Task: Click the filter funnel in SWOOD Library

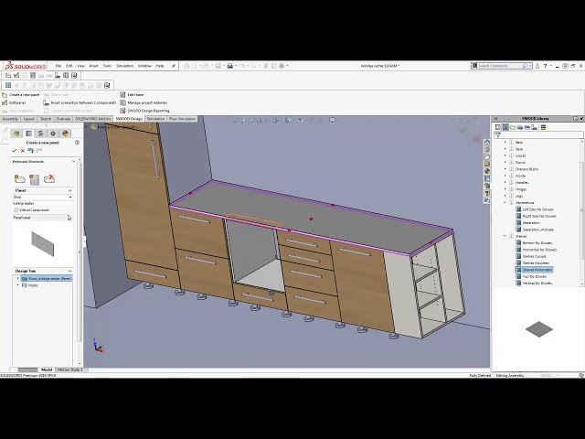Action: (497, 135)
